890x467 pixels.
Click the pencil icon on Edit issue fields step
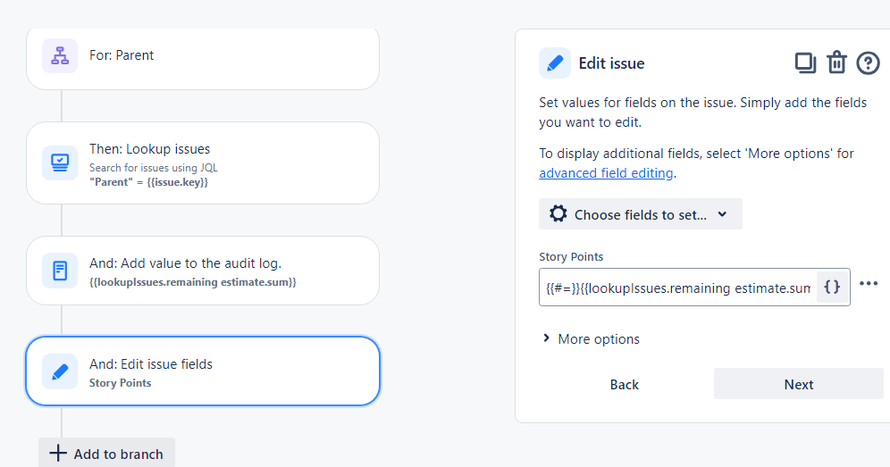(x=60, y=371)
